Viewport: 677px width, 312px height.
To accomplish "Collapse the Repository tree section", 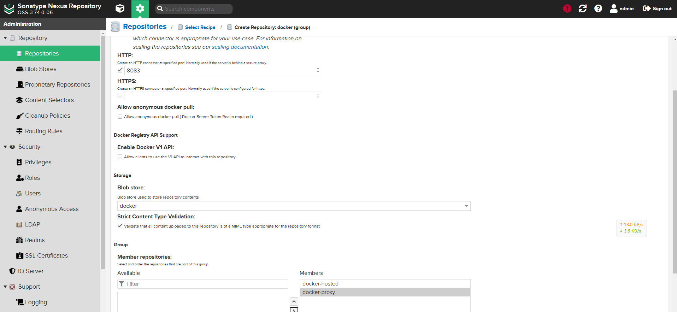I will click(x=5, y=38).
